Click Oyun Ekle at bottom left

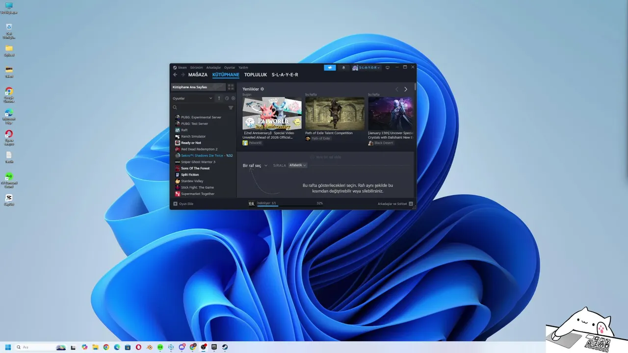[183, 204]
